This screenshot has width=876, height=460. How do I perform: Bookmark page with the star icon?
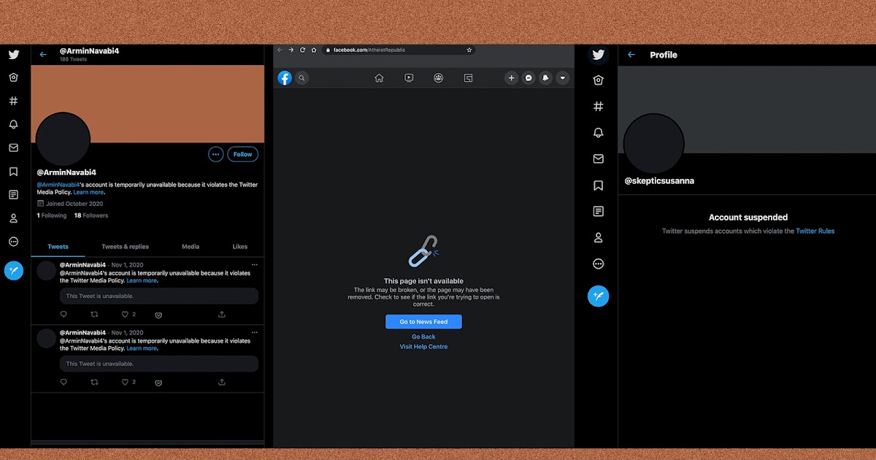(x=469, y=50)
